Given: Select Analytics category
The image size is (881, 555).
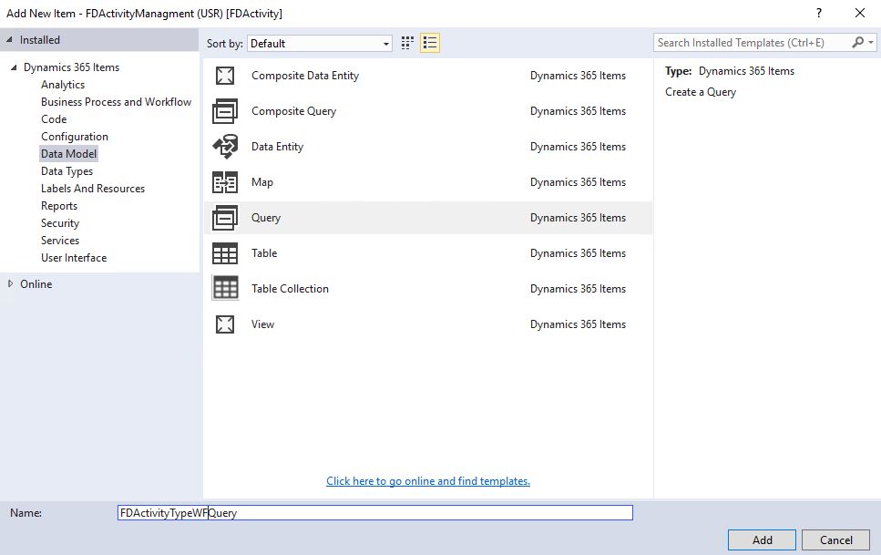Looking at the screenshot, I should click(x=63, y=85).
